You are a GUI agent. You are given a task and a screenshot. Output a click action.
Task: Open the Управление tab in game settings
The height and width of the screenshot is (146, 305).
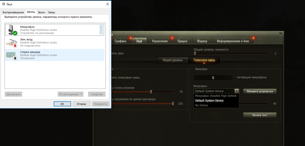[x=160, y=41]
